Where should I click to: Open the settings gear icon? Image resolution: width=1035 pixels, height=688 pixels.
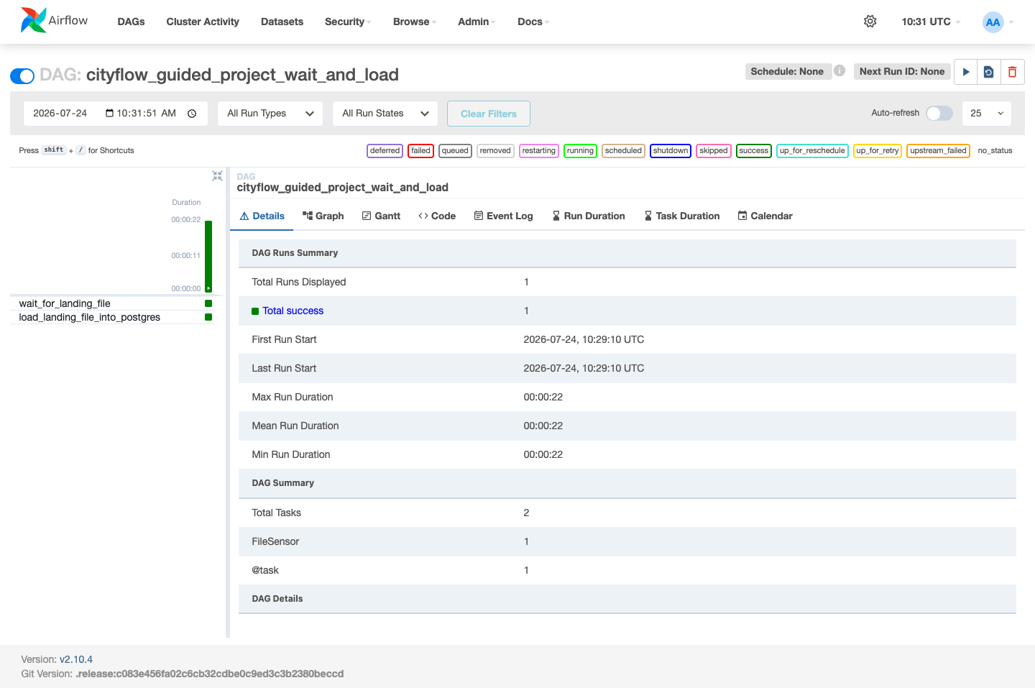(870, 22)
